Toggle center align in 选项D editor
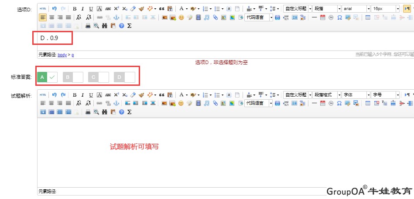The height and width of the screenshot is (199, 414). [x=52, y=18]
